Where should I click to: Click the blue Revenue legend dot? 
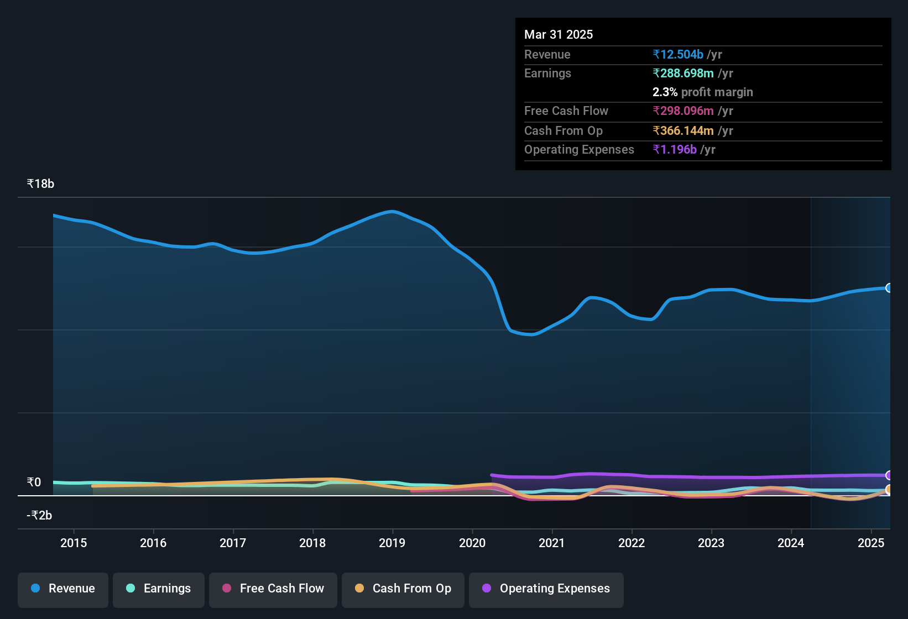click(35, 588)
